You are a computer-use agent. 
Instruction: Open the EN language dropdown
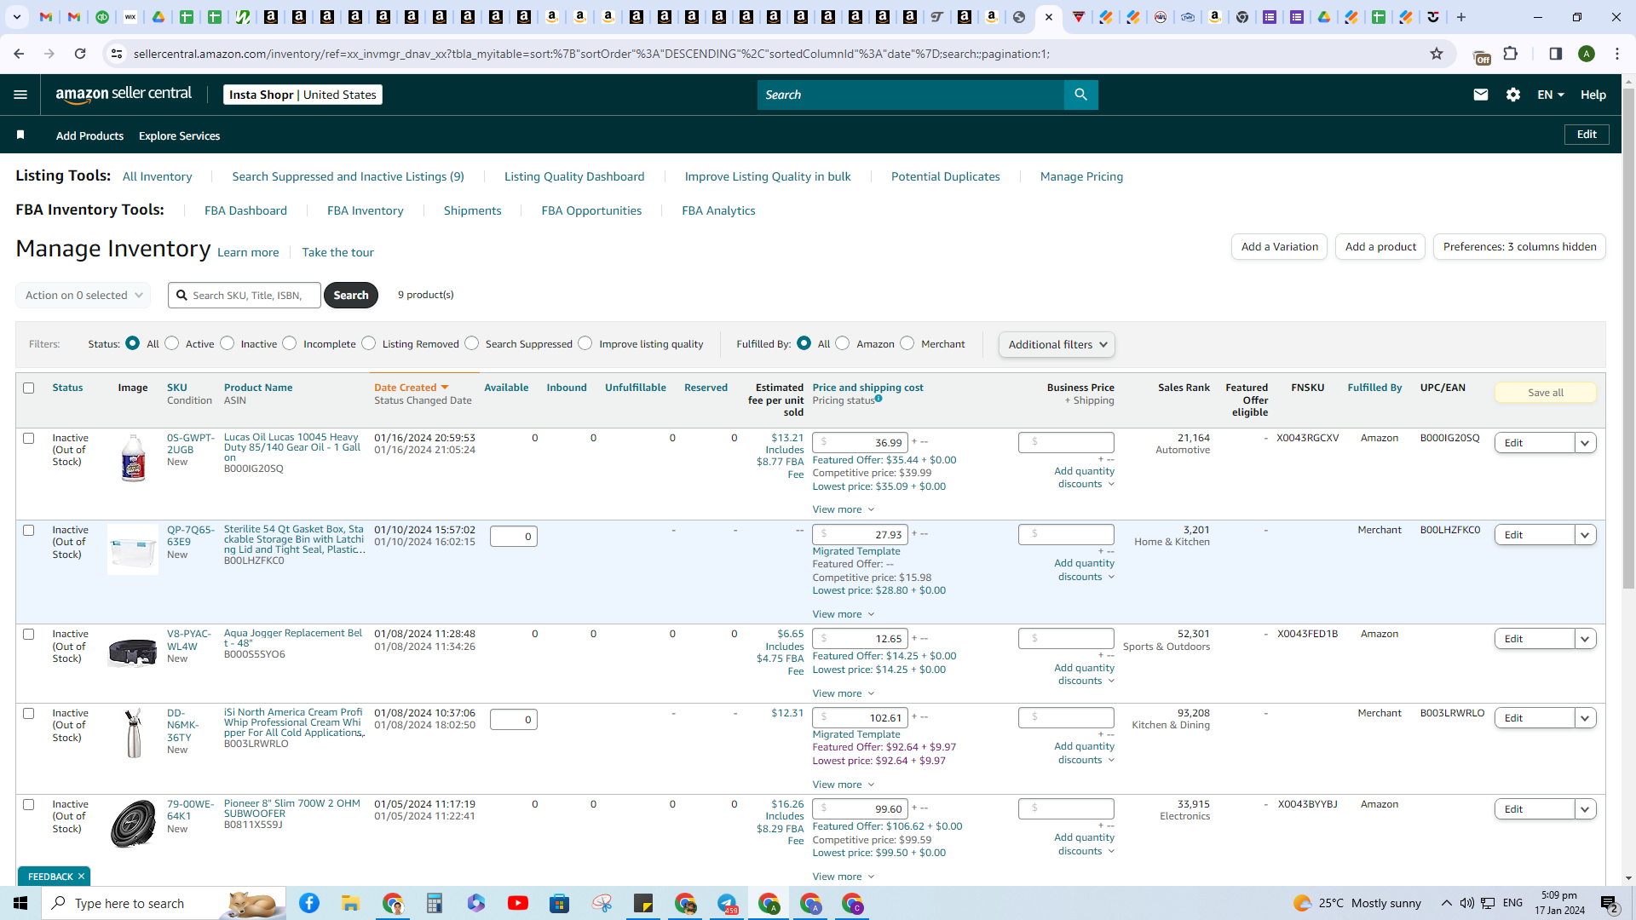point(1551,95)
